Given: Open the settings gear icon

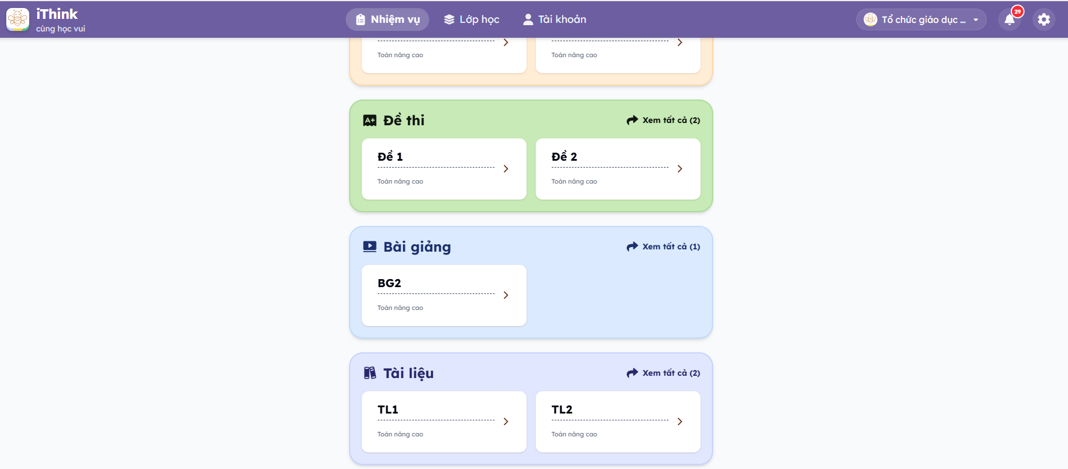Looking at the screenshot, I should point(1044,19).
